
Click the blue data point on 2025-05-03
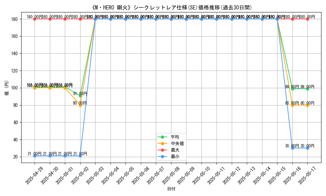(96, 19)
